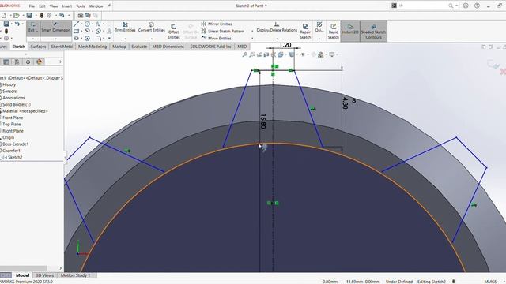Viewport: 506px width, 284px height.
Task: Open Quick Snaps tool
Action: (x=319, y=28)
